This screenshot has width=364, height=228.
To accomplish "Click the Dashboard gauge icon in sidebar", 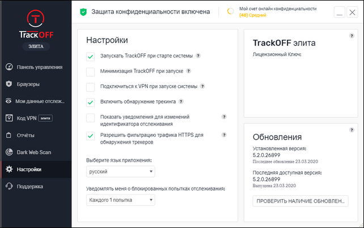I will click(x=9, y=67).
